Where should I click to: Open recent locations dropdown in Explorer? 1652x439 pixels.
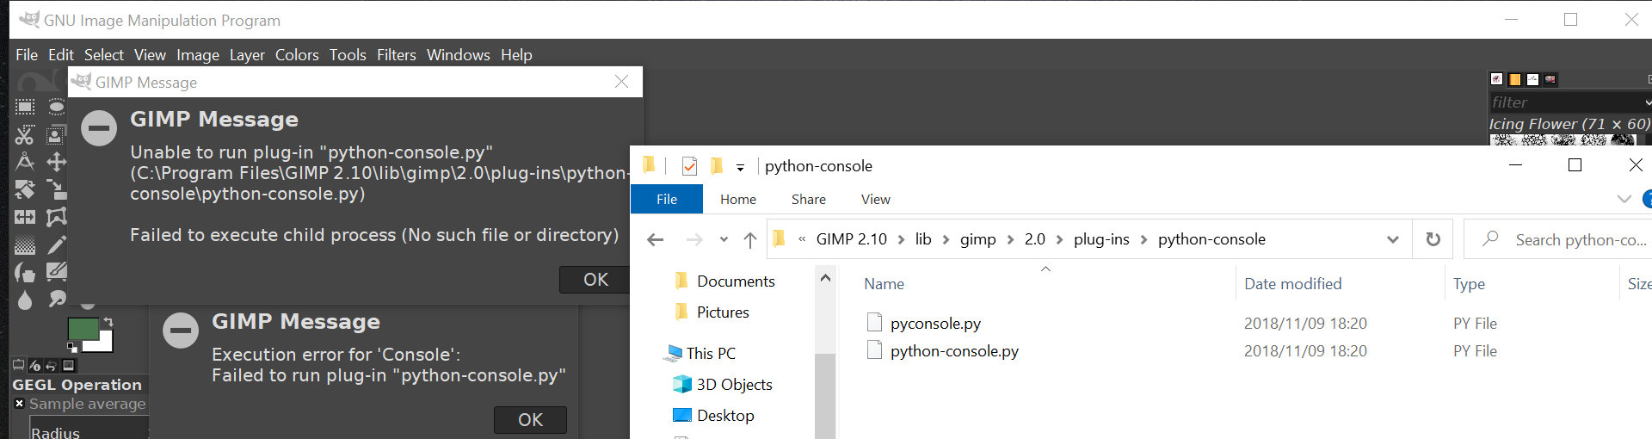click(724, 239)
